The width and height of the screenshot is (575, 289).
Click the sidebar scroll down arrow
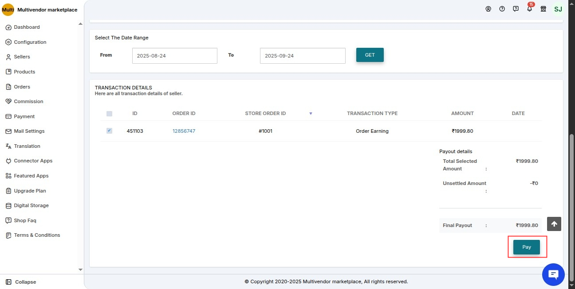click(x=80, y=270)
